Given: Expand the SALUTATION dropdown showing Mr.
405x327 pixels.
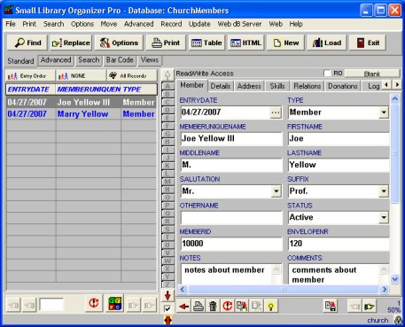Looking at the screenshot, I should click(276, 191).
